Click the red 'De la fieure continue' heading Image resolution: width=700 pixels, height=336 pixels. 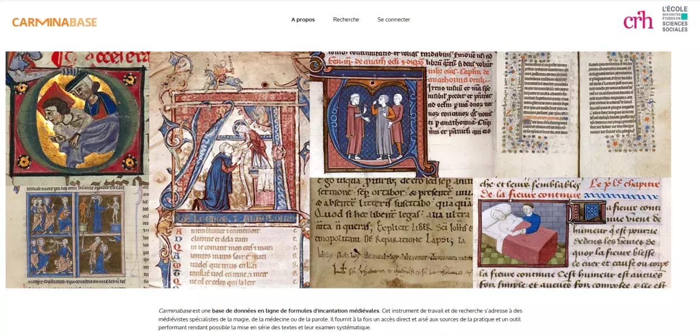pos(523,195)
